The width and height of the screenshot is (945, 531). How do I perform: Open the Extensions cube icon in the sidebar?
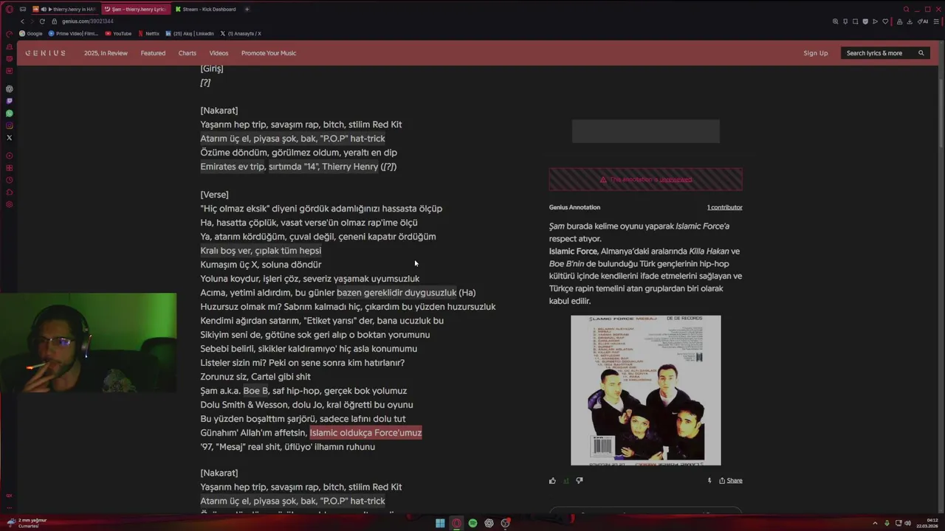coord(9,192)
